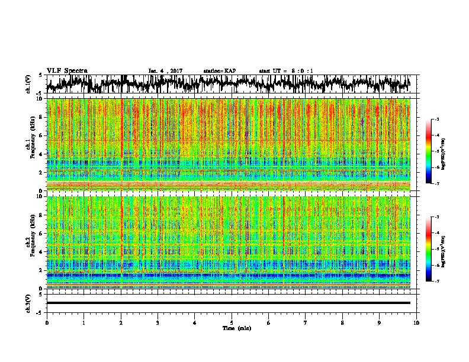
Task: Select the start UT time text
Action: [285, 71]
